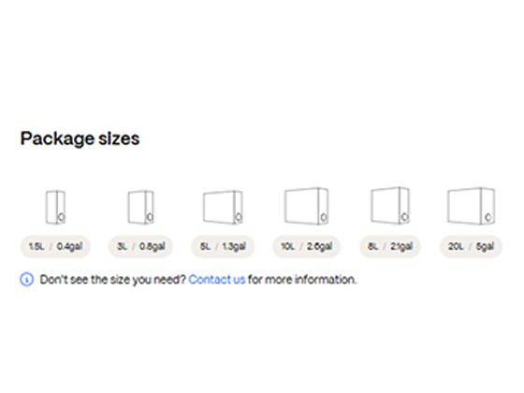Click the Package sizes heading
524x393 pixels.
click(x=80, y=138)
